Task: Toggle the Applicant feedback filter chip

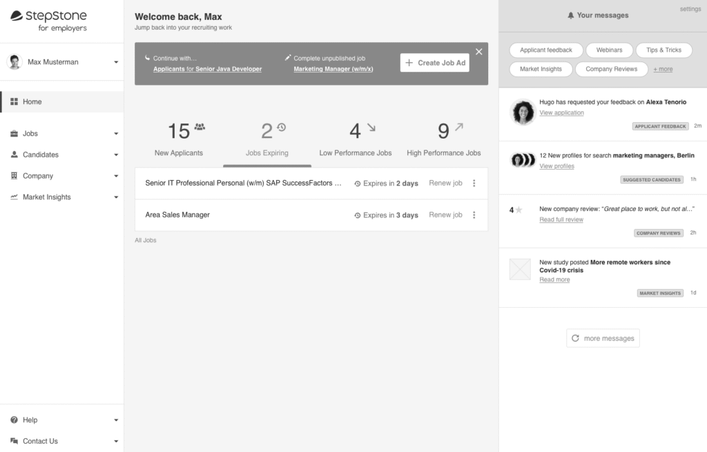Action: pos(545,50)
